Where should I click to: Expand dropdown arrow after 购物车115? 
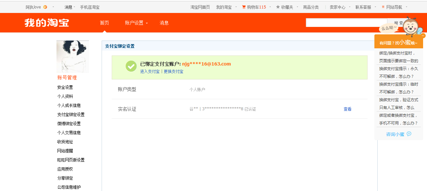(270, 7)
